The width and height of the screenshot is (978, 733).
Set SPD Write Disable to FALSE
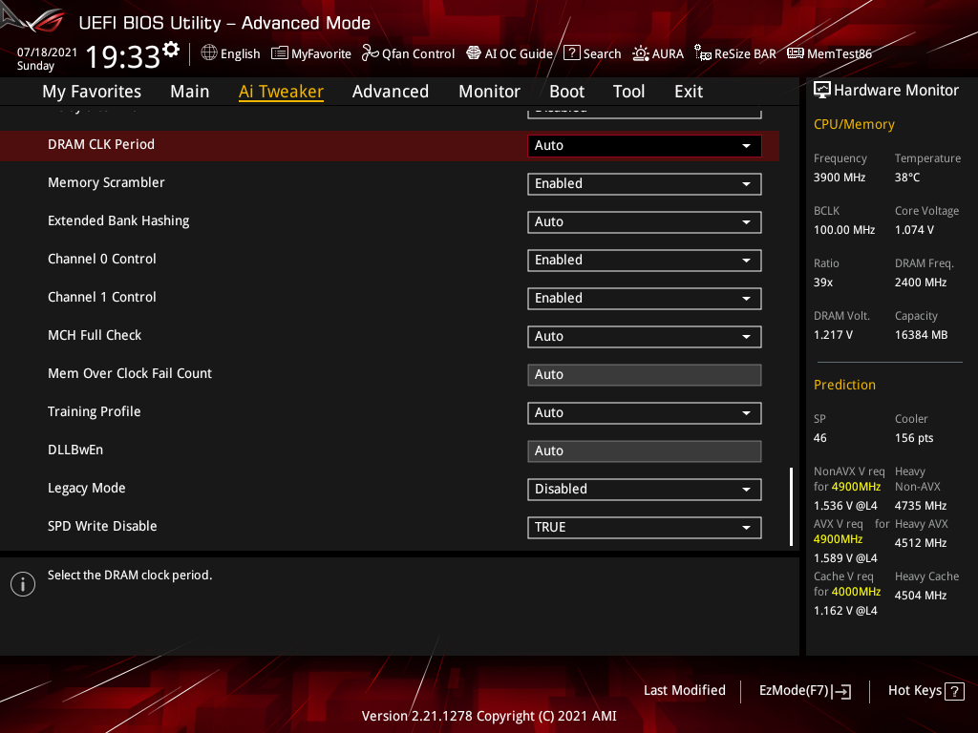[x=644, y=527]
